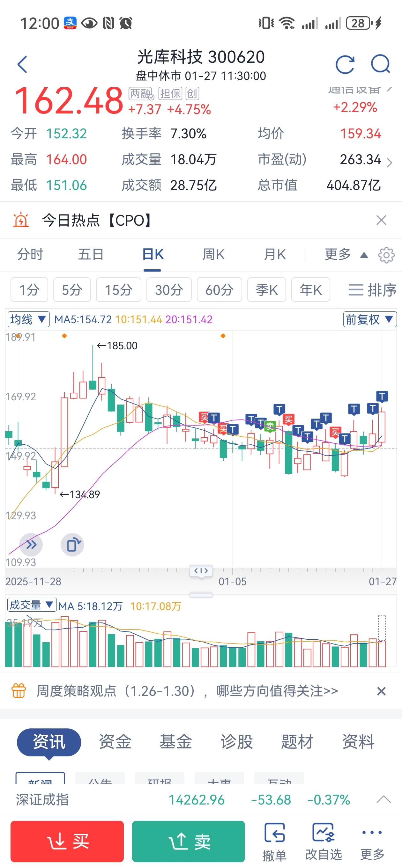
Task: Open the stock search icon
Action: [x=380, y=64]
